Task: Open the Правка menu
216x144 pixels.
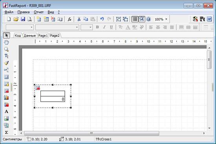Action: coord(24,12)
